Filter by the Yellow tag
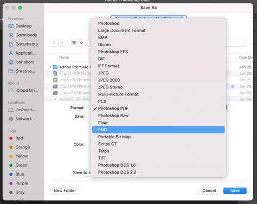Viewport: 257px width, 204px height. click(18, 156)
